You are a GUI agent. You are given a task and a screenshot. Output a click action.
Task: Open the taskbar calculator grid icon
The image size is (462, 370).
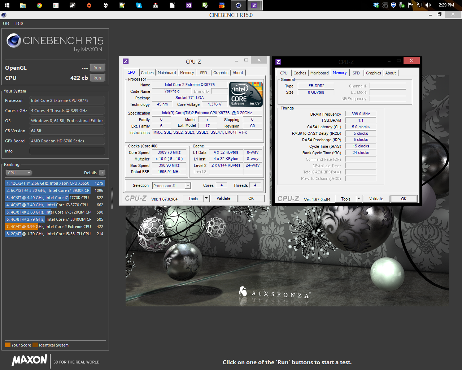coord(56,5)
